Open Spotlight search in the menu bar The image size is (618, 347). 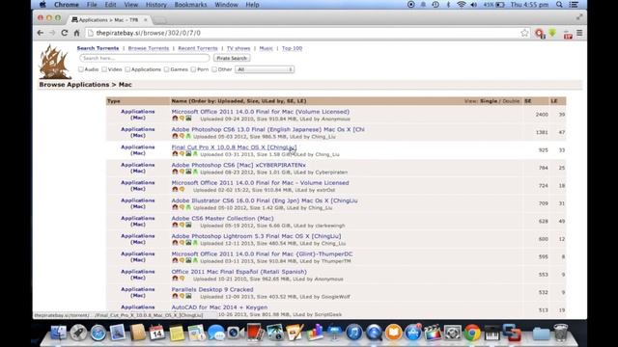coord(559,5)
